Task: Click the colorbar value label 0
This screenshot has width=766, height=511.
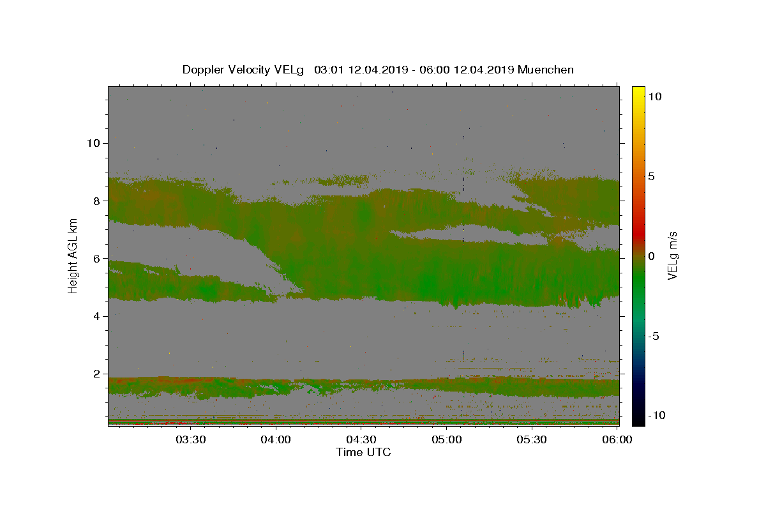Action: point(651,256)
